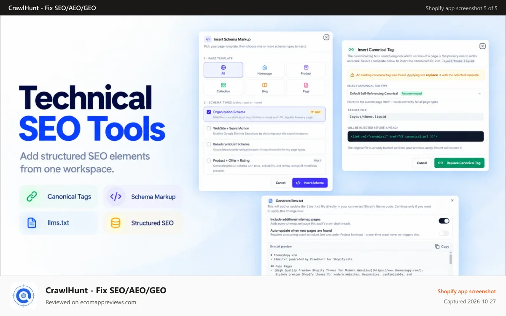Select the All page template globe icon

click(x=223, y=67)
